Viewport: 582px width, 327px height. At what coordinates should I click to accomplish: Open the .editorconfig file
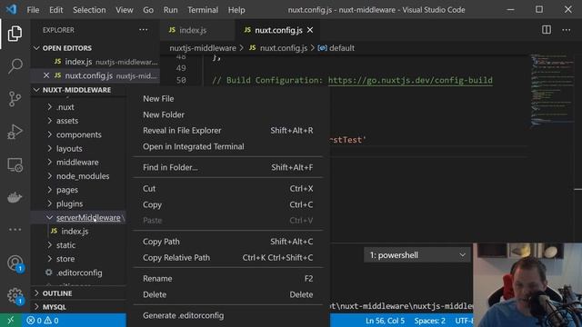pyautogui.click(x=79, y=272)
